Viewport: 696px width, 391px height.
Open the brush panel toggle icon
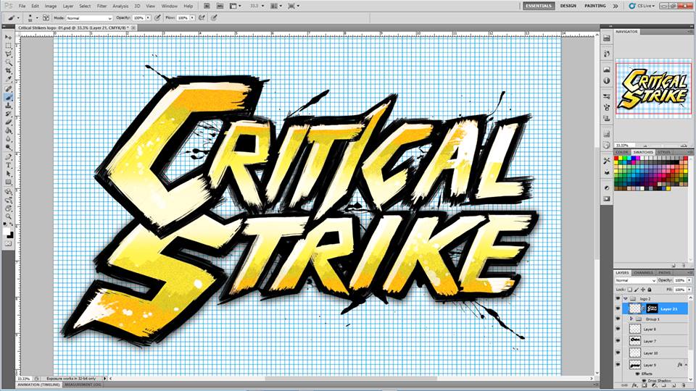(46, 17)
